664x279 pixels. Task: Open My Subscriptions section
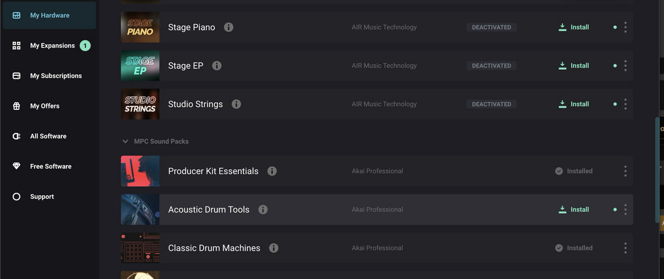(55, 76)
